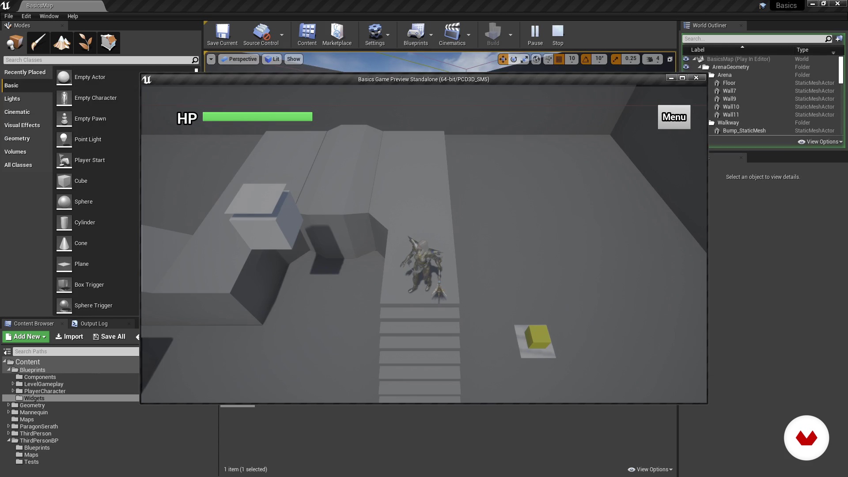Click the Add New button
848x477 pixels.
(26, 337)
